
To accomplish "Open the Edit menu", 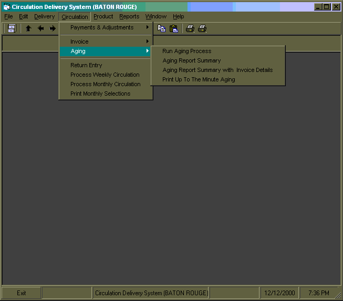I will click(x=24, y=17).
